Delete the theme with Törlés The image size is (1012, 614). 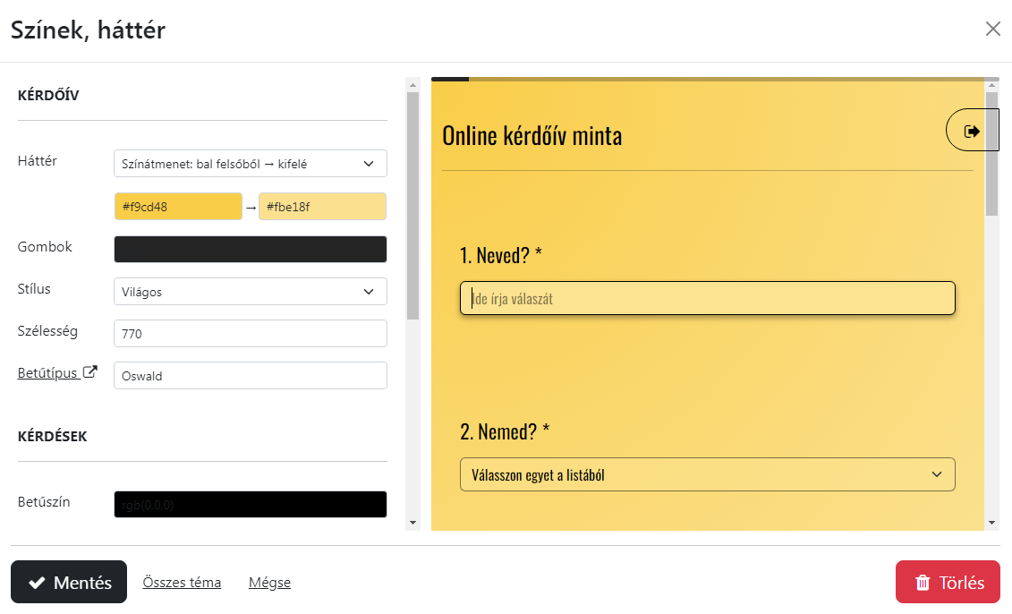948,582
